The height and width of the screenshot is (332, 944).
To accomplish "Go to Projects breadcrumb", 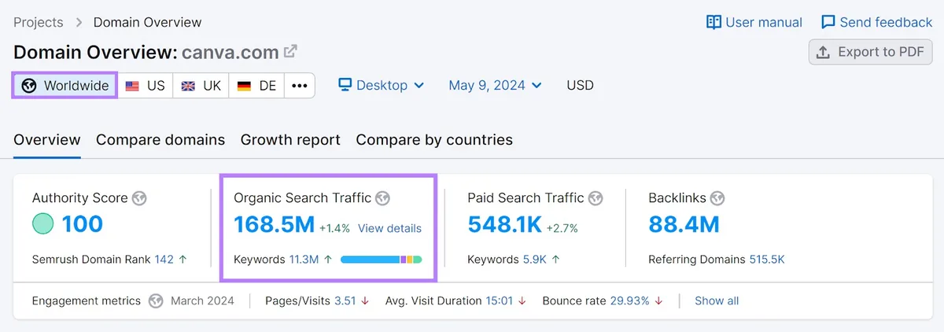I will tap(39, 22).
